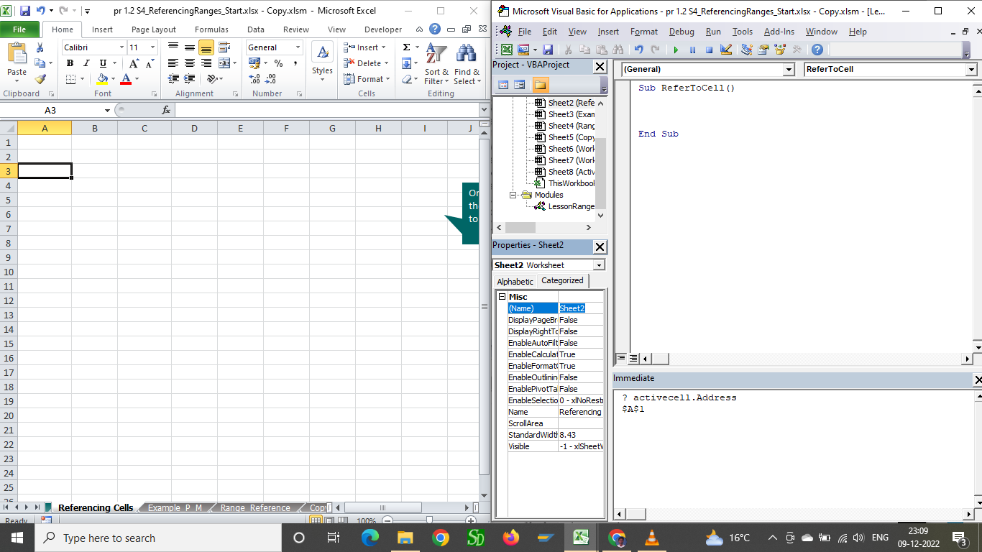The height and width of the screenshot is (552, 982).
Task: Switch to the Formulas ribbon tab
Action: pyautogui.click(x=211, y=29)
